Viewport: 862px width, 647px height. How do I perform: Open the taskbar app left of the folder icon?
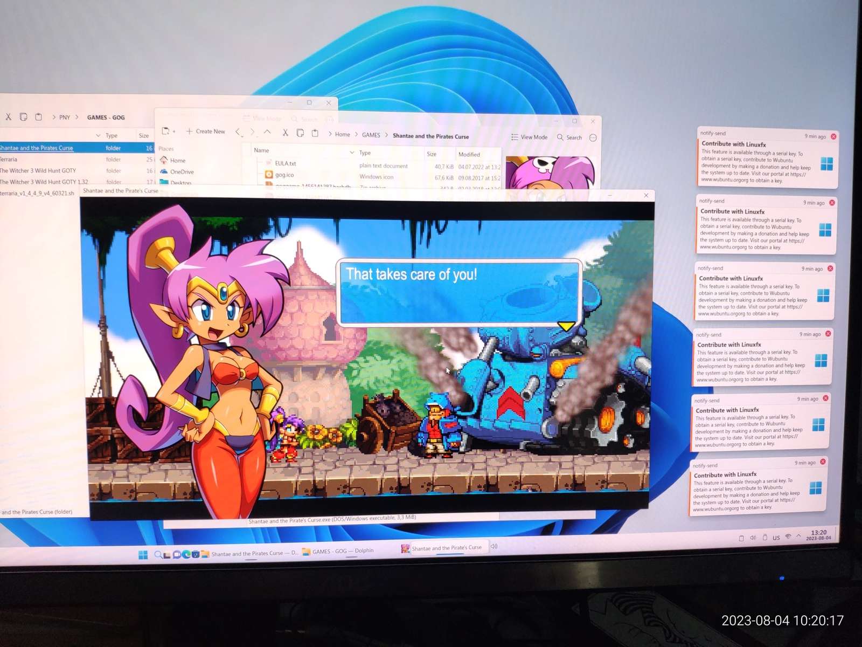196,554
